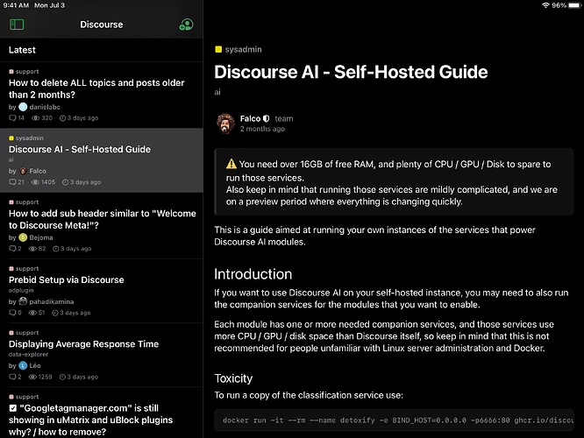
Task: Click views eye icon showing 82
Action: click(x=32, y=249)
